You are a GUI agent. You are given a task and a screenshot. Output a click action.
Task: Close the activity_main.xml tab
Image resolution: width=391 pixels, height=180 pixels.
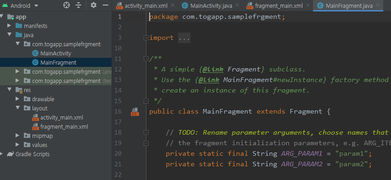(173, 5)
